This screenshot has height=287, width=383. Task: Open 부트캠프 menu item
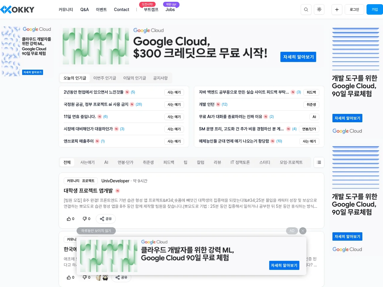[151, 10]
